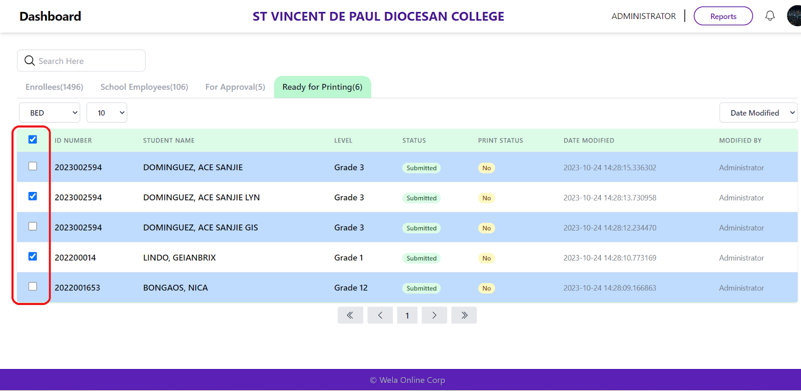The height and width of the screenshot is (391, 801).
Task: Click the ST VINCENT DE PAUL DIOCESAN COLLEGE title
Action: pos(378,16)
